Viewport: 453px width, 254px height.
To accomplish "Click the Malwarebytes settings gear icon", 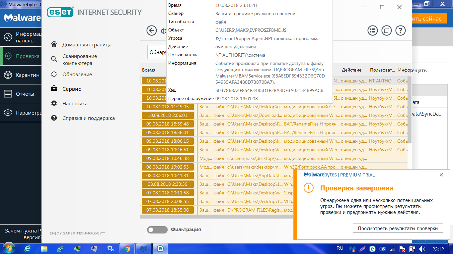I will pyautogui.click(x=8, y=113).
